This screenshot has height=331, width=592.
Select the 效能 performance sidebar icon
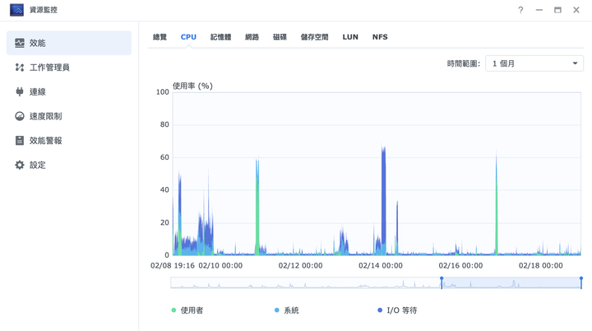pos(20,43)
